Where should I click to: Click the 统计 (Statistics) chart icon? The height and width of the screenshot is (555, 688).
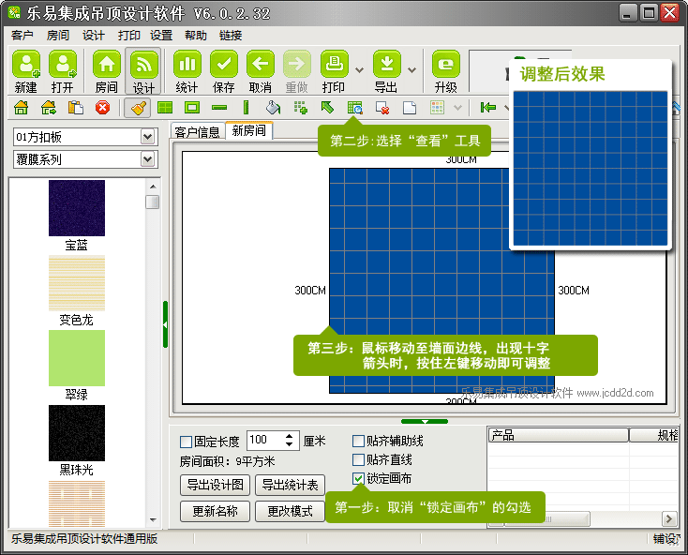[187, 70]
